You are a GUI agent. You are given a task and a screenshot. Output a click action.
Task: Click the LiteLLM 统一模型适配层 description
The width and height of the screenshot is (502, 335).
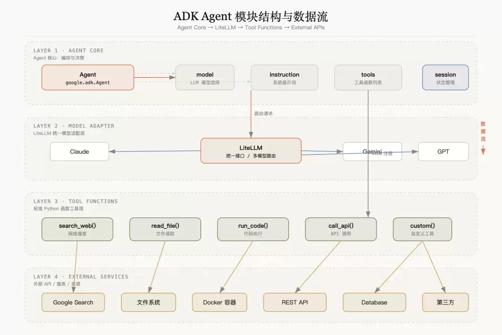[59, 134]
